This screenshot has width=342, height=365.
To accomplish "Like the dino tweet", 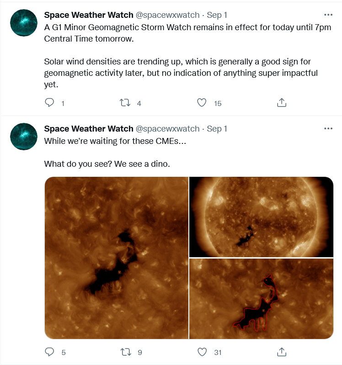I will (x=202, y=352).
